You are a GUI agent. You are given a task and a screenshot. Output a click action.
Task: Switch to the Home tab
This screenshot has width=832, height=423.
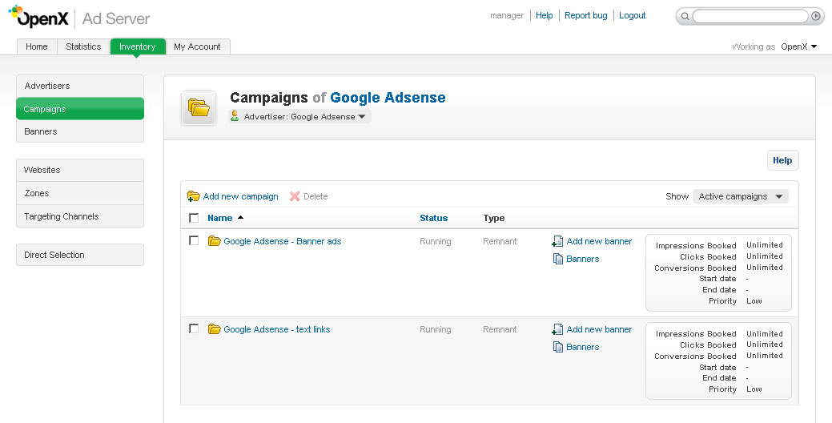[37, 46]
